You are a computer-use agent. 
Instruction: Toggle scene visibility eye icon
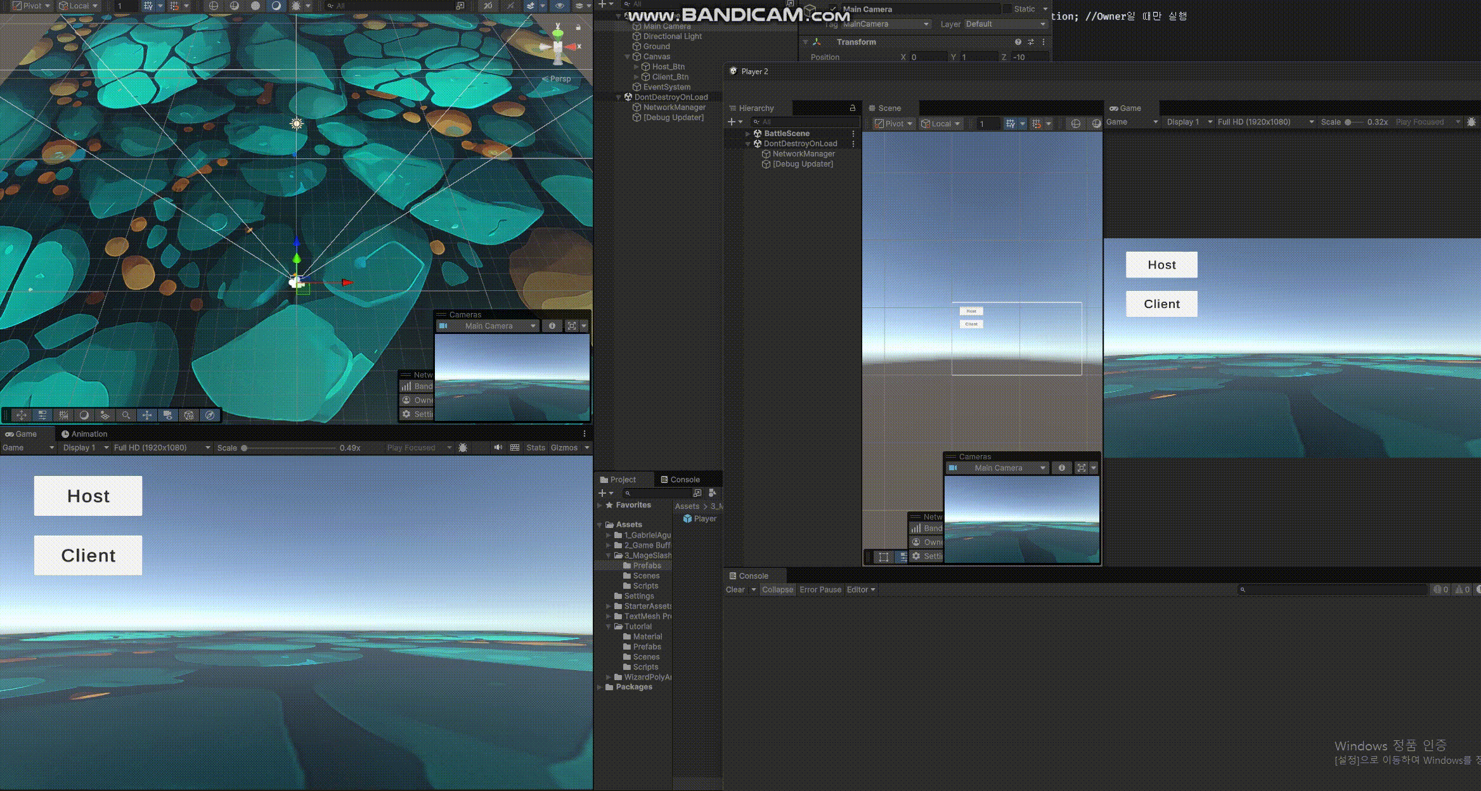click(559, 6)
